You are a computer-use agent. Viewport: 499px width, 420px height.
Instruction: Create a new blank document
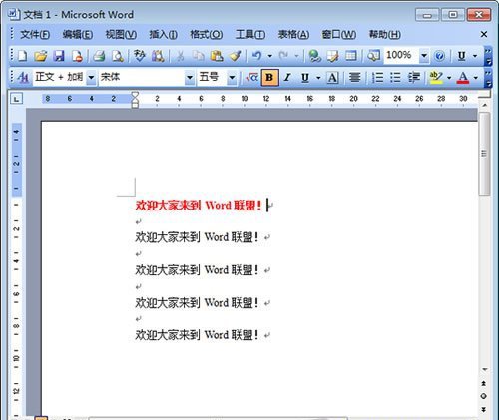click(x=22, y=56)
